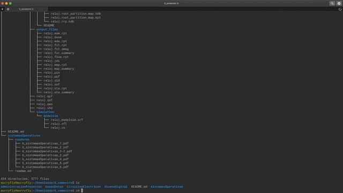Viewport: 343px width, 193px height.
Task: Click reloj.flow.rpt file entry
Action: pos(56,57)
